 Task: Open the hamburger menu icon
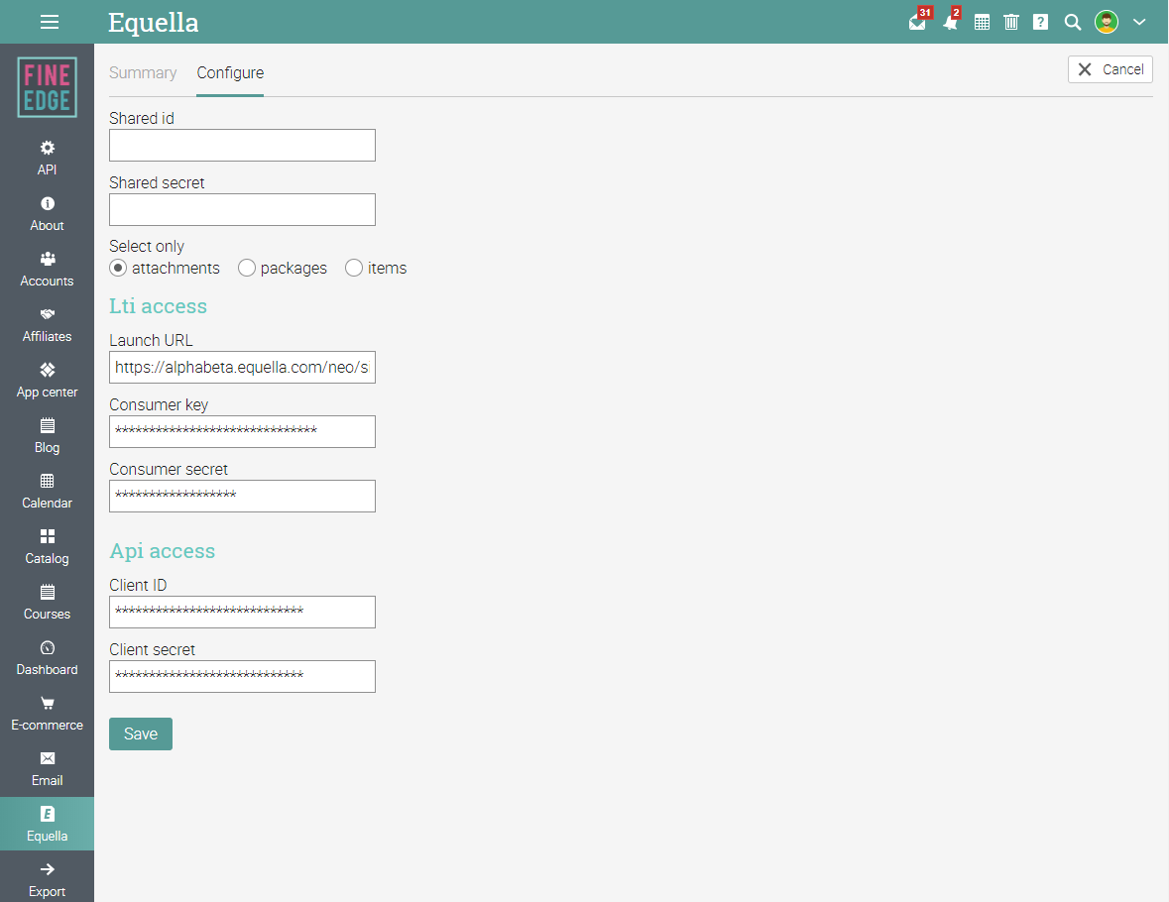pos(50,22)
